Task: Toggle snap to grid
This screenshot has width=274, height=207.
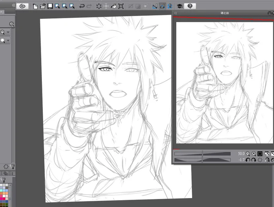Action: [170, 6]
